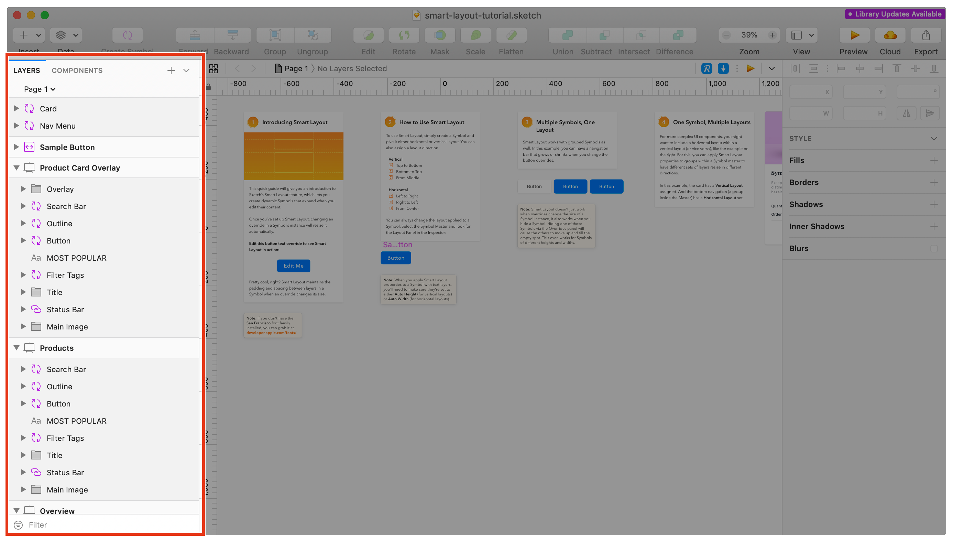Collapse the Product Card Overlay artboard
This screenshot has width=953, height=542.
[17, 167]
